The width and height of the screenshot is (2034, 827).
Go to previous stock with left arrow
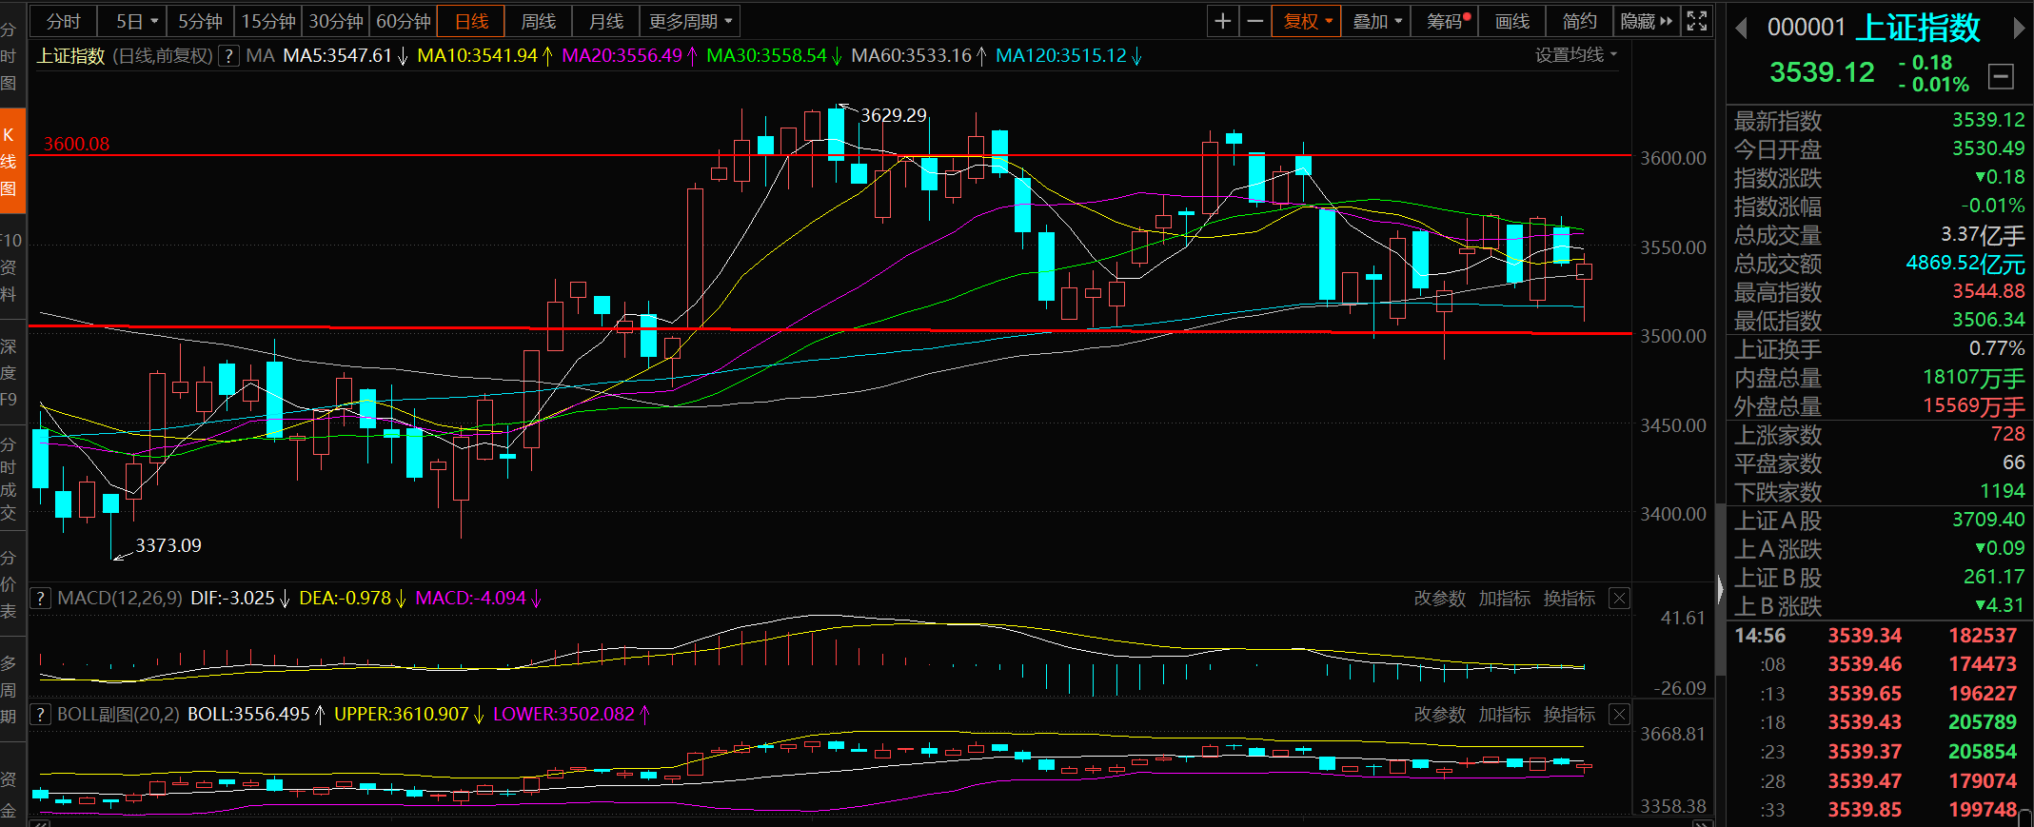point(1741,29)
